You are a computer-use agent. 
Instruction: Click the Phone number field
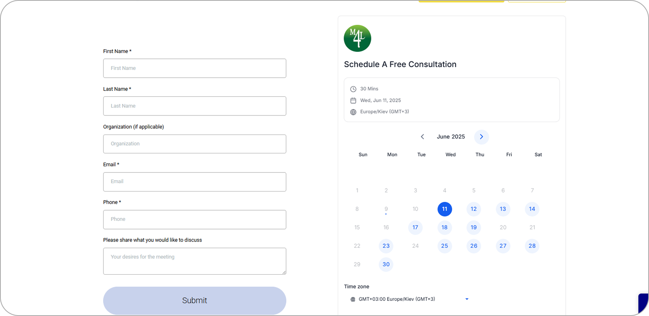[x=195, y=220]
